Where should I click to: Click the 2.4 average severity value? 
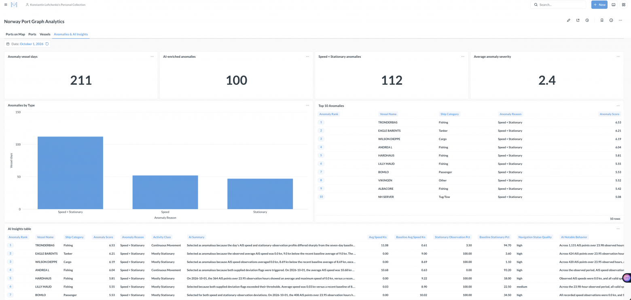[547, 80]
